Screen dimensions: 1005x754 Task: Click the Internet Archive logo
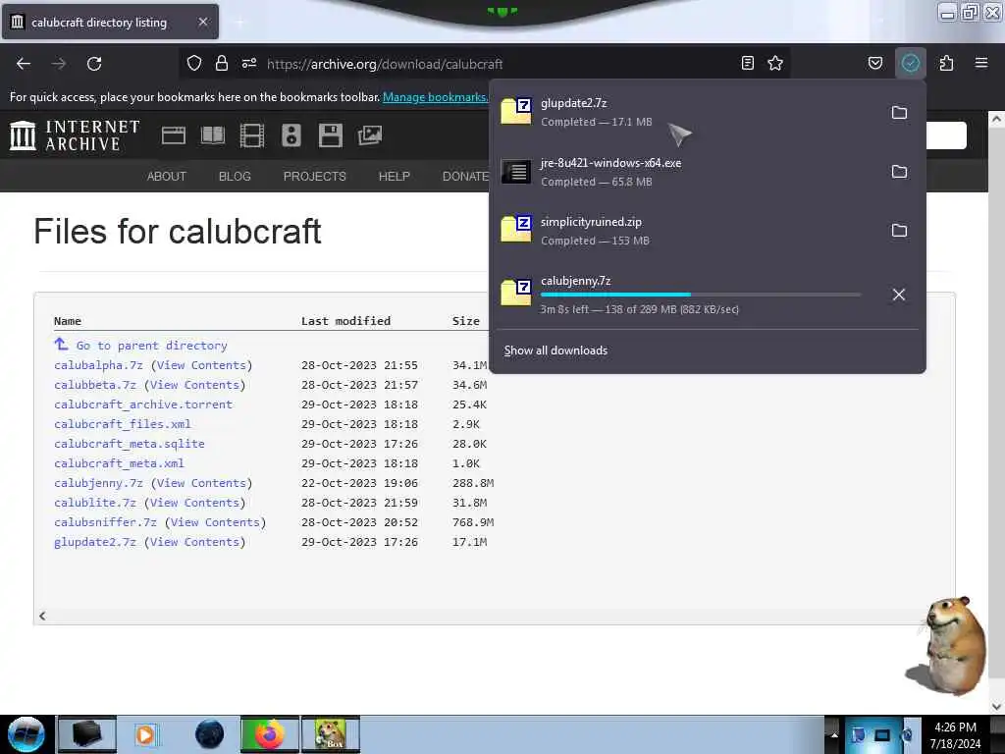pyautogui.click(x=75, y=135)
